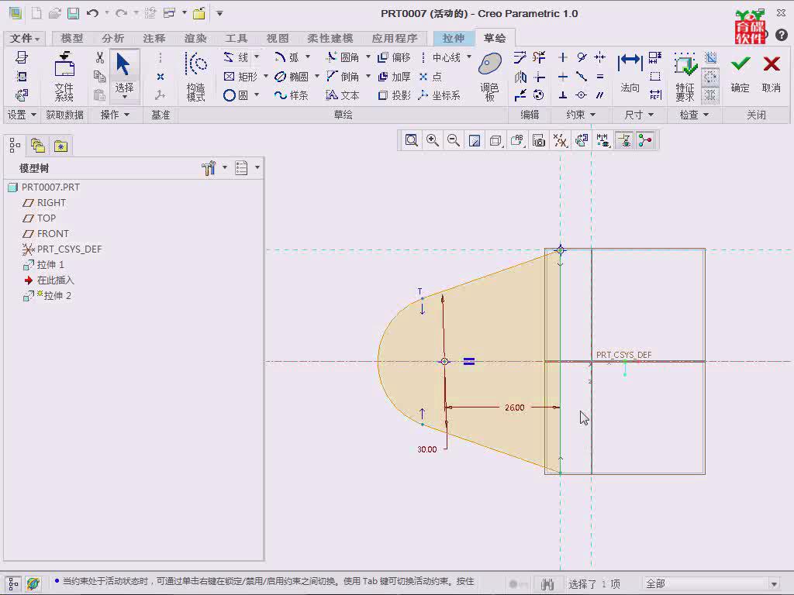
Task: Pick the Ellipse (椭圆) tool
Action: pos(292,77)
